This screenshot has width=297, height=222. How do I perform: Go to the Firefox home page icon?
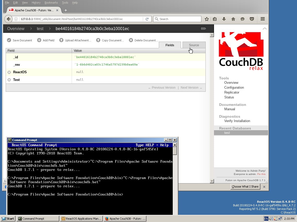click(233, 19)
